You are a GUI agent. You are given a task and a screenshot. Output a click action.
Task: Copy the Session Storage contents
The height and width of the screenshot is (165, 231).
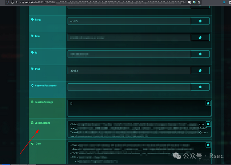click(208, 103)
